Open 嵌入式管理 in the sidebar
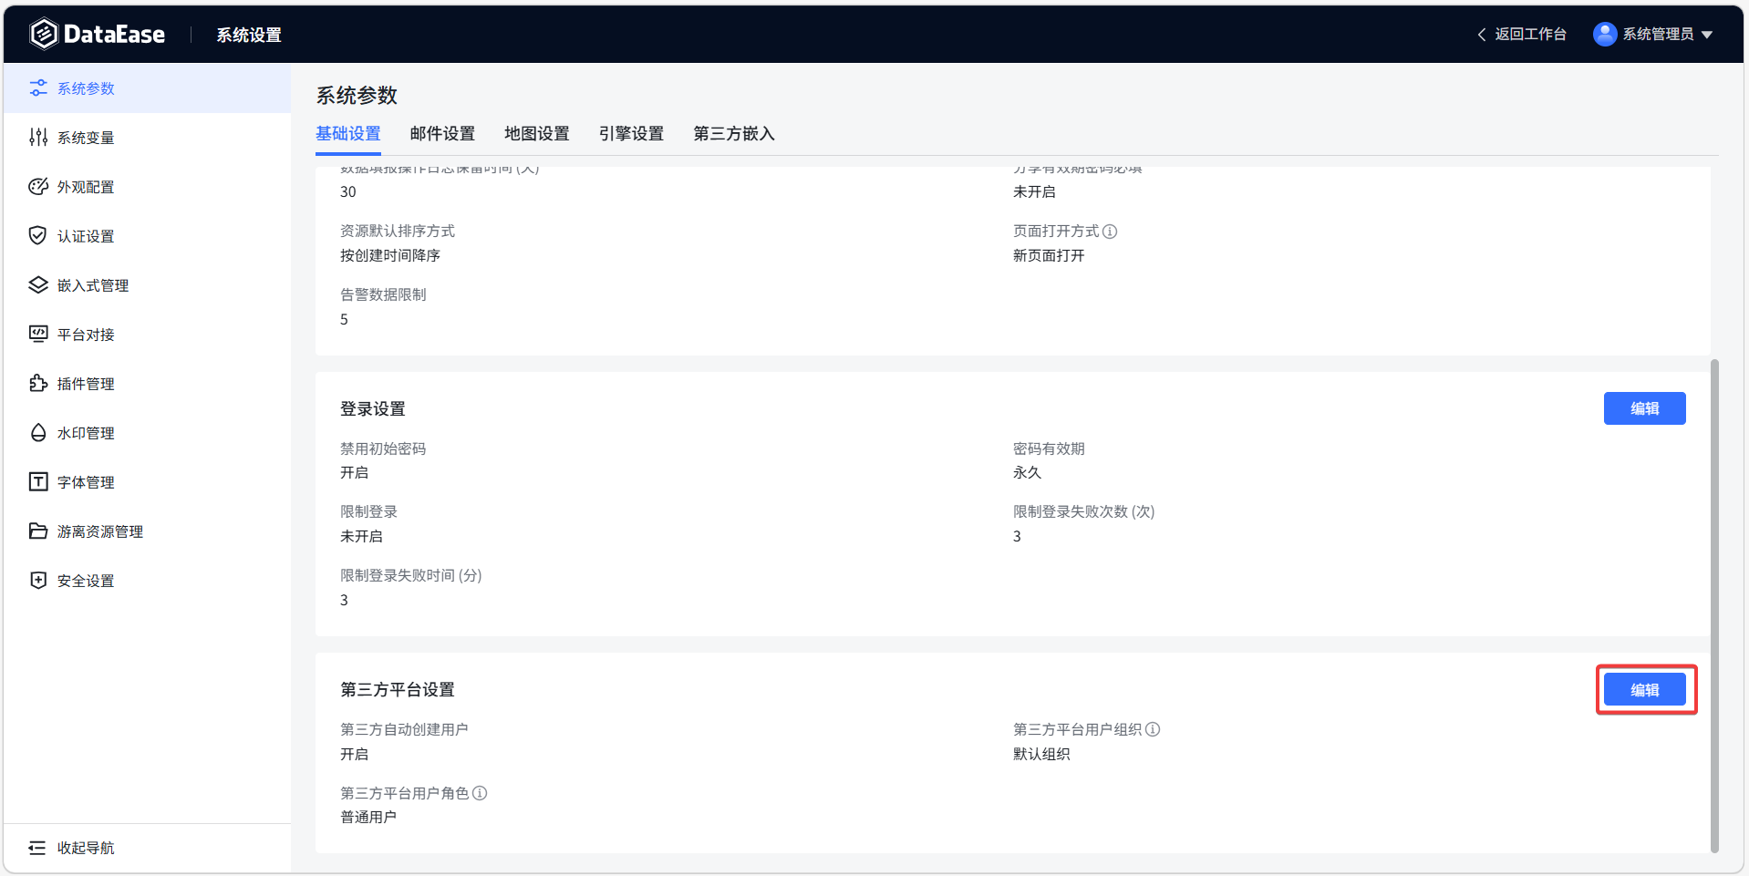 pos(94,284)
